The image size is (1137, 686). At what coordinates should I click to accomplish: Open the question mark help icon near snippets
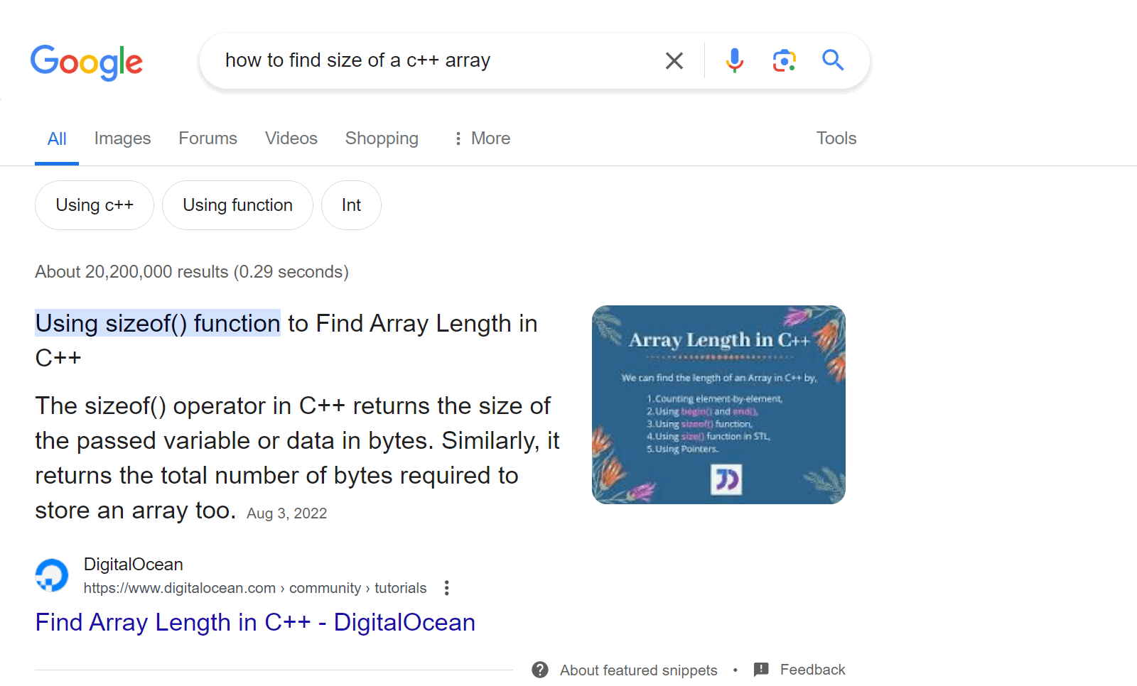pos(540,670)
